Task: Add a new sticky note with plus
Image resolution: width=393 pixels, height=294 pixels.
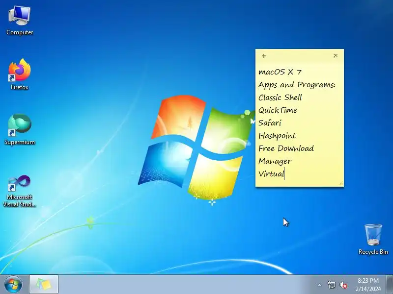Action: [x=264, y=56]
